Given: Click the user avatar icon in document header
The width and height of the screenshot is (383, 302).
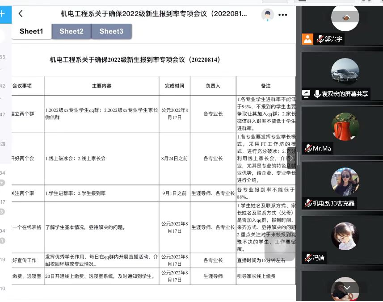Looking at the screenshot, I should point(267,15).
